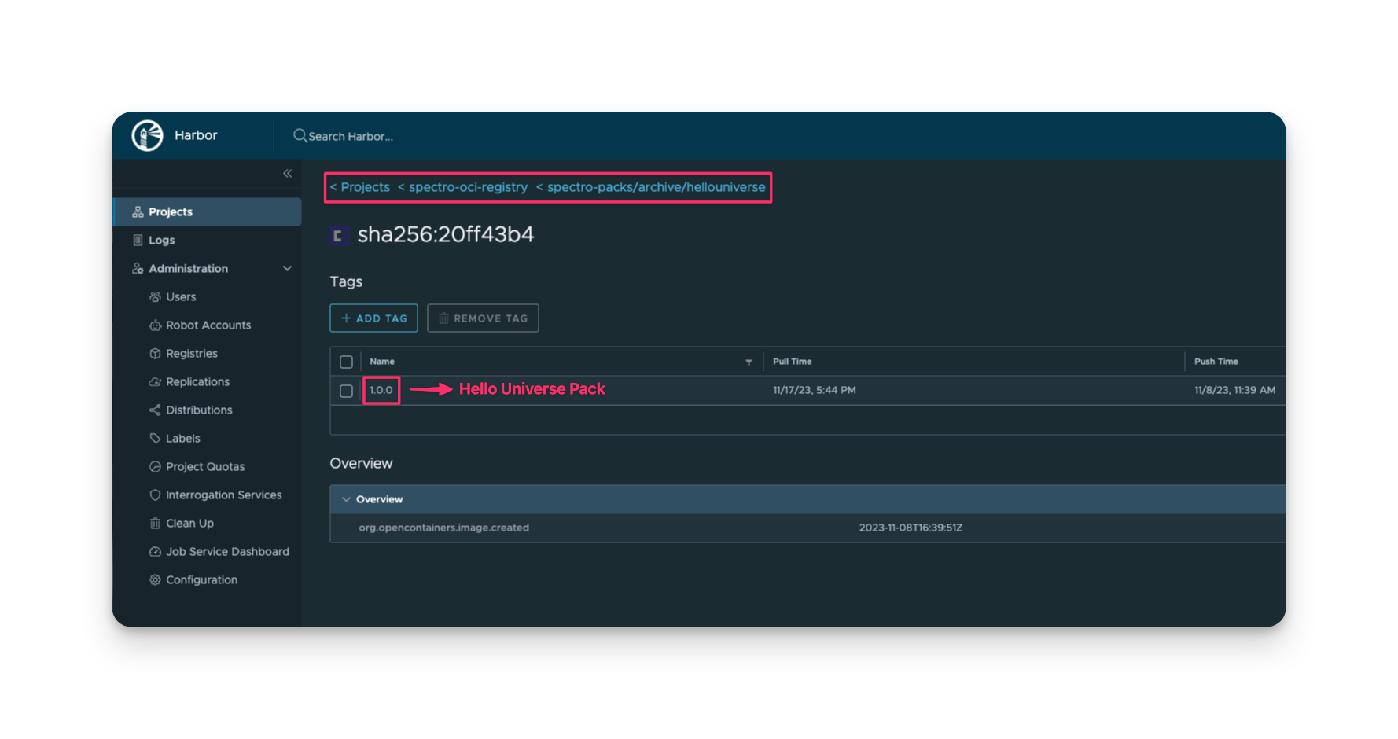The image size is (1398, 739).
Task: Click the Projects sidebar icon
Action: (138, 212)
